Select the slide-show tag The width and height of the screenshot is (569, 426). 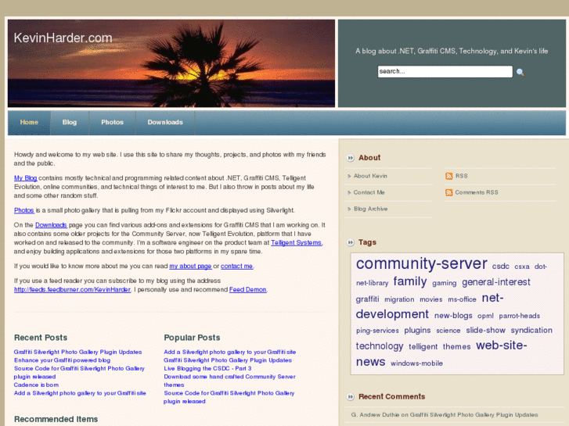click(x=485, y=331)
